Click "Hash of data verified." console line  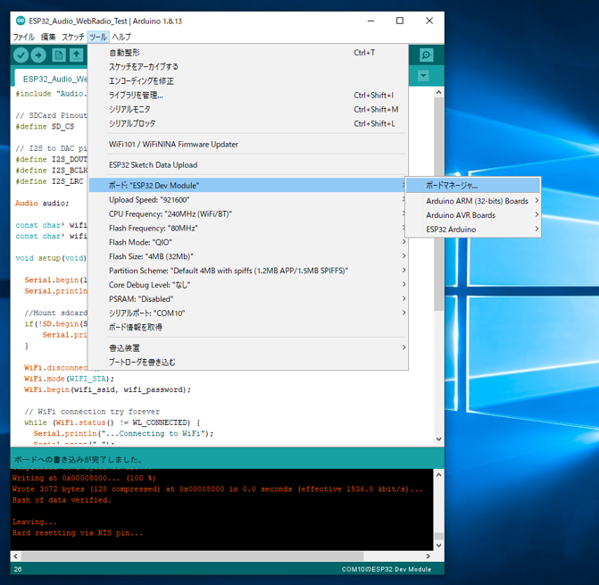62,500
